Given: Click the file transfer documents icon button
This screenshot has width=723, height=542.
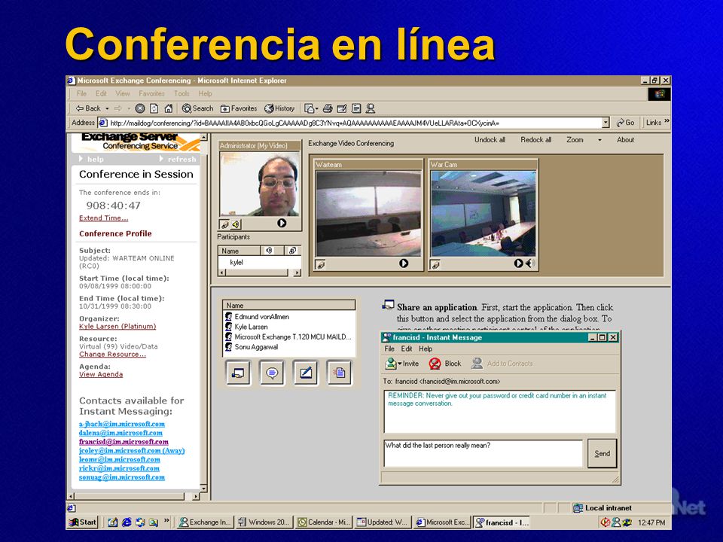Looking at the screenshot, I should (x=340, y=373).
